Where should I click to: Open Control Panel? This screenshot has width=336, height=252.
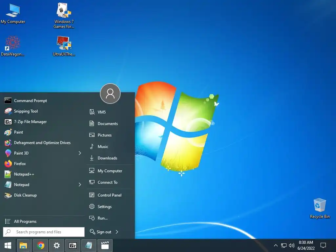110,195
